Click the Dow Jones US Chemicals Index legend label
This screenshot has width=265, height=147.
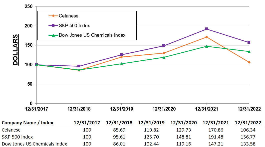click(92, 35)
